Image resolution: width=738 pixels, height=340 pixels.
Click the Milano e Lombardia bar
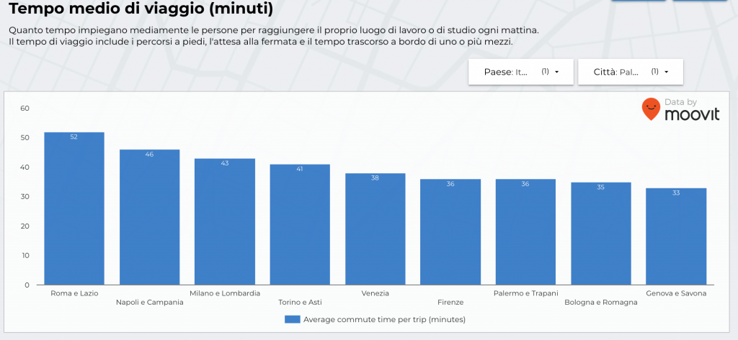225,221
